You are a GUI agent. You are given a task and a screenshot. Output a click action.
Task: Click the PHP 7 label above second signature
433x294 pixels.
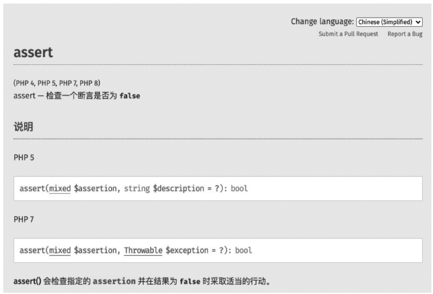[x=24, y=219]
